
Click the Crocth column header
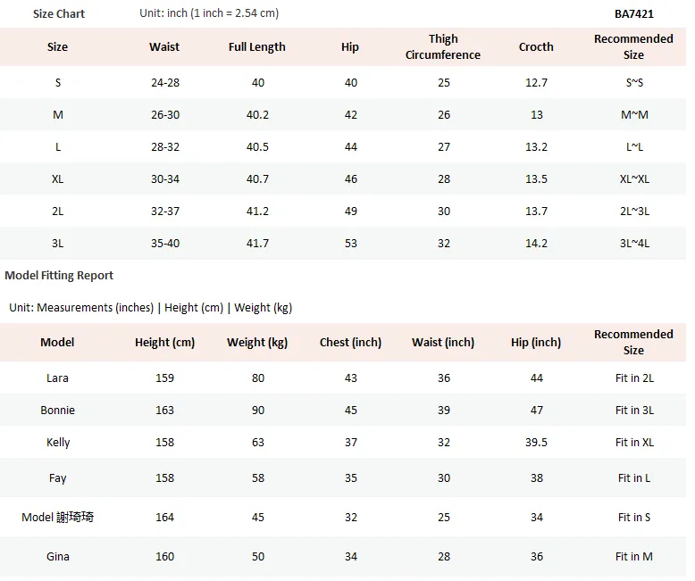[x=536, y=47]
